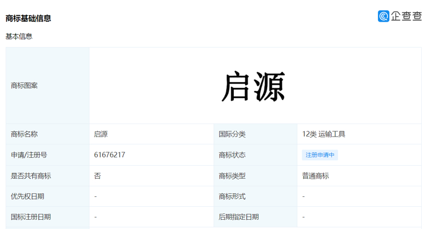
Task: Click the 启源 trademark image
Action: [x=254, y=86]
